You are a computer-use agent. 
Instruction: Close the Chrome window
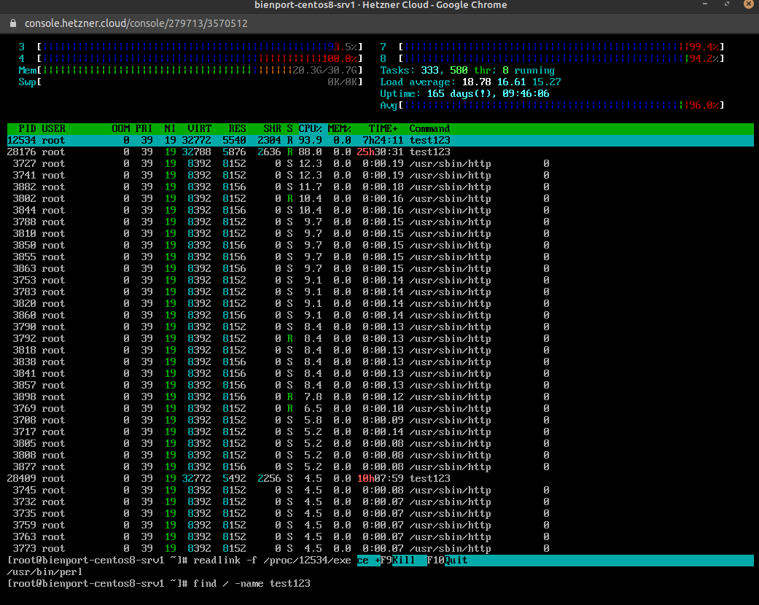click(748, 4)
